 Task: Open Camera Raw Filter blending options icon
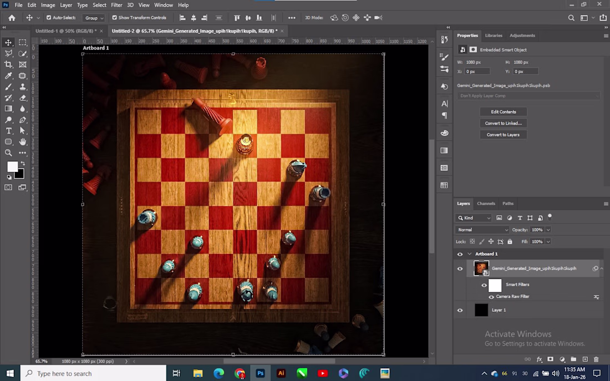click(x=596, y=297)
